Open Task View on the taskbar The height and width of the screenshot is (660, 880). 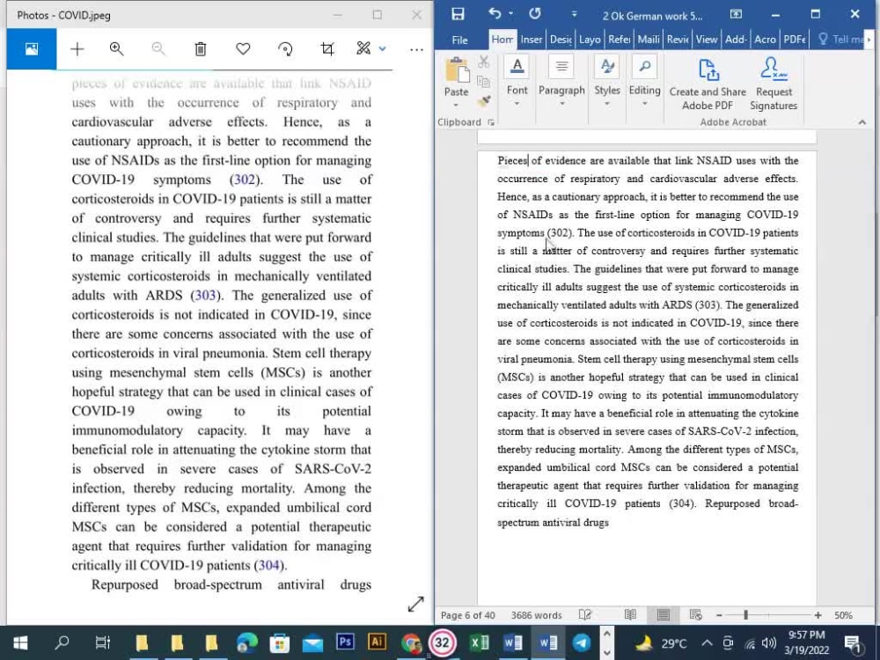pos(103,642)
